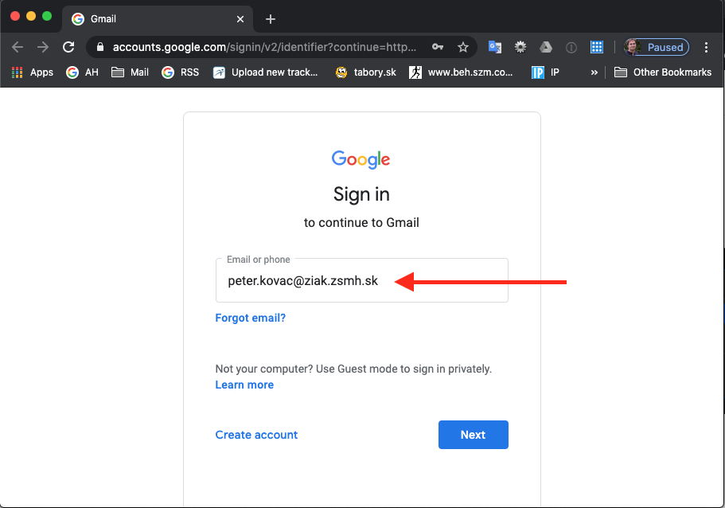Open the Mail bookmarks folder
Screen dimensions: 725x508
[130, 72]
